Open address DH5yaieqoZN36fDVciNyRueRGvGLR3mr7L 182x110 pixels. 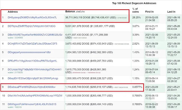coord(32,17)
